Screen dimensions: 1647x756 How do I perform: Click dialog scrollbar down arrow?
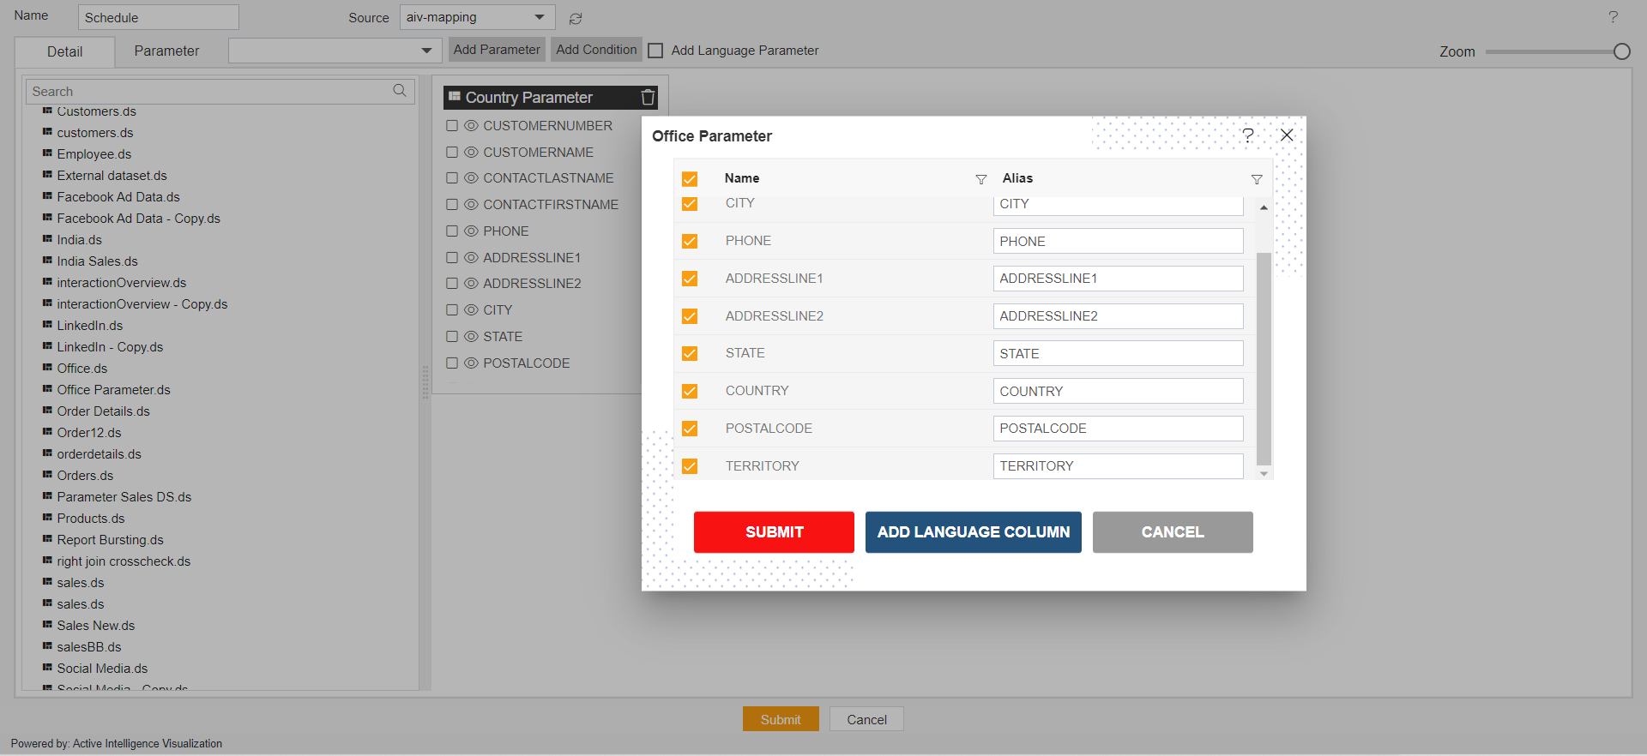pyautogui.click(x=1264, y=473)
